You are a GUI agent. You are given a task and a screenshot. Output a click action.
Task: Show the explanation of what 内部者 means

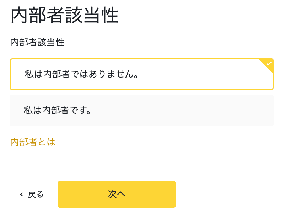pos(33,142)
